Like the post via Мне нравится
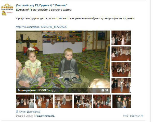The width and height of the screenshot is (153, 122). (132, 116)
